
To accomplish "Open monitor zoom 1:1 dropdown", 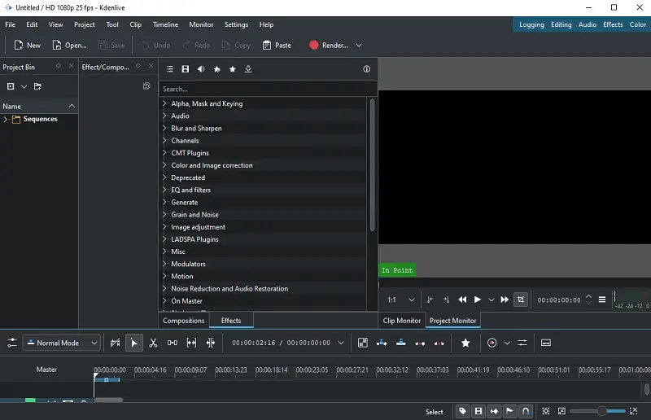I will (x=401, y=300).
